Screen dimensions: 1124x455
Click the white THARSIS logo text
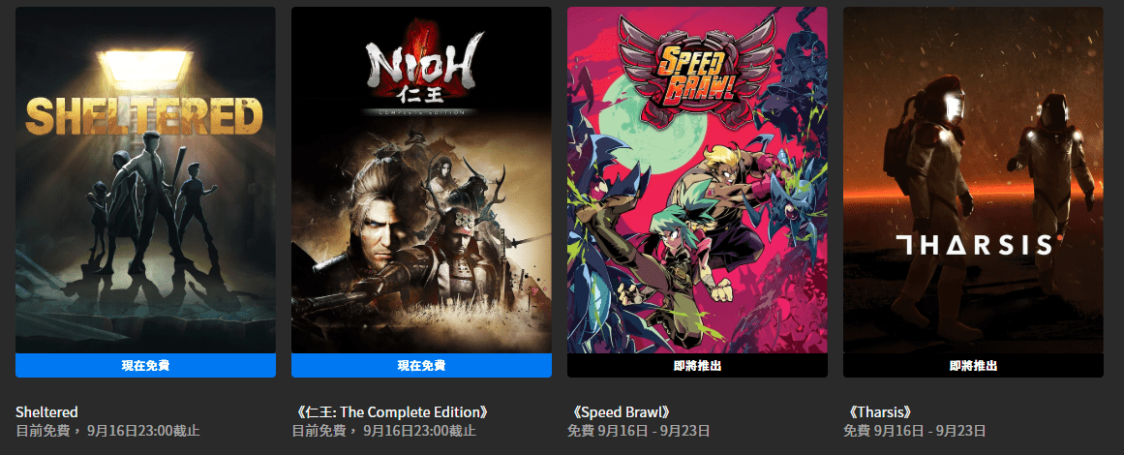coord(974,244)
